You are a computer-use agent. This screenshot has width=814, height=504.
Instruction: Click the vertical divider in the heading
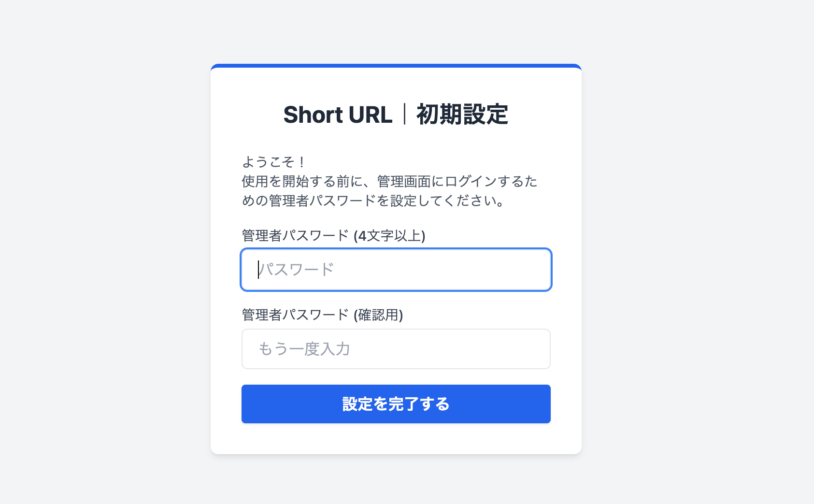tap(404, 115)
